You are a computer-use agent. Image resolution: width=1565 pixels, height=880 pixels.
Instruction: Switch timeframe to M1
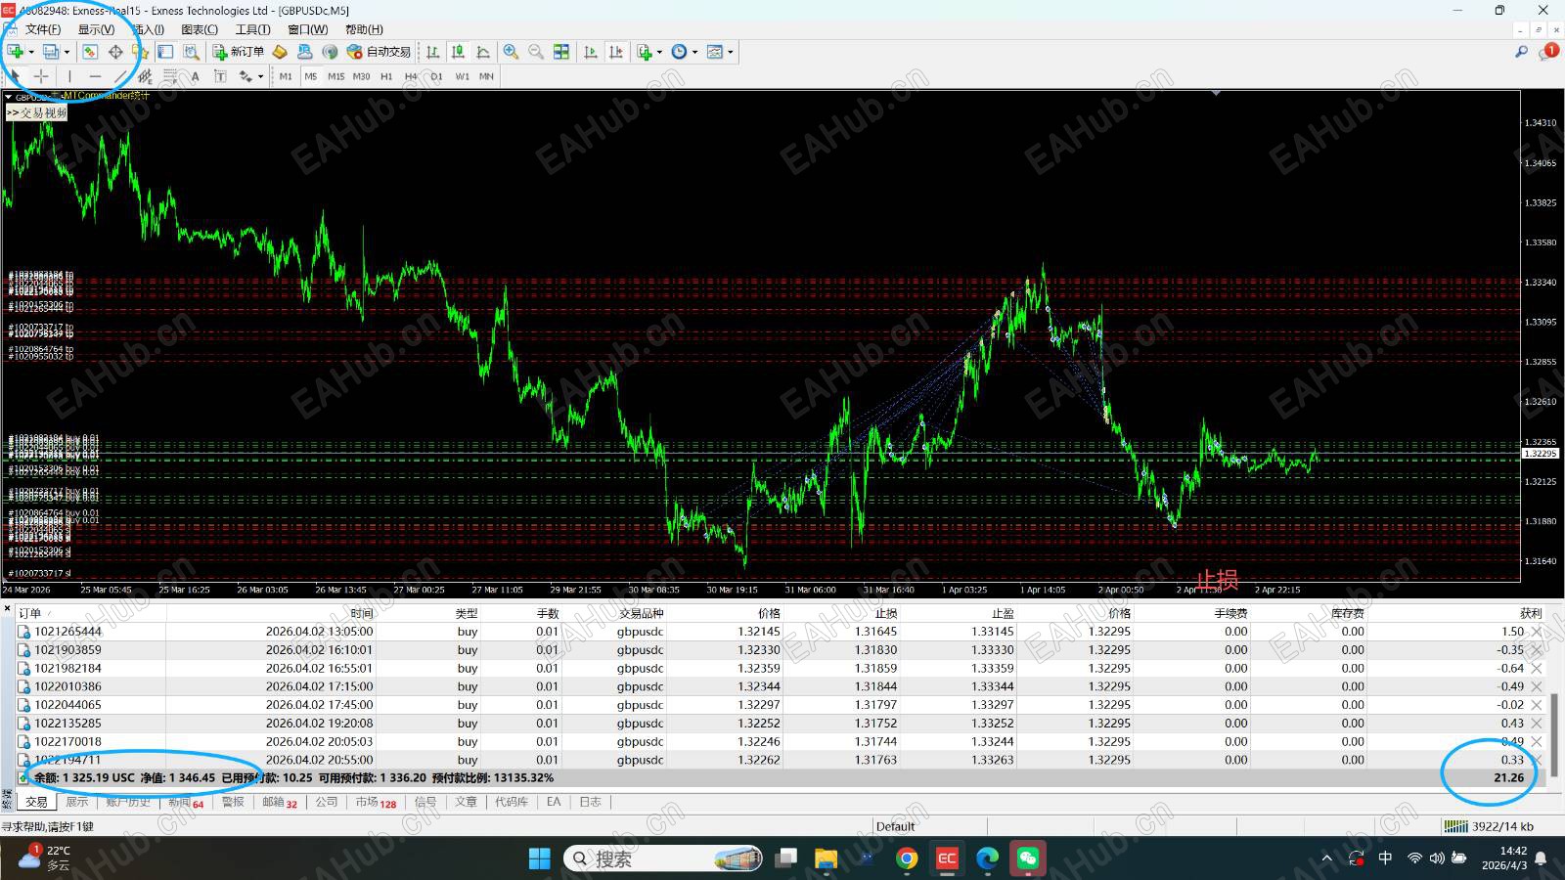point(286,76)
